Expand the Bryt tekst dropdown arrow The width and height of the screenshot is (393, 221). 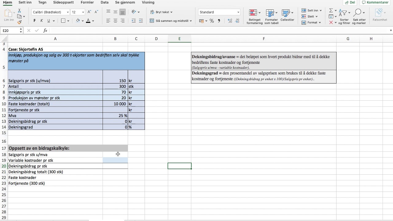pyautogui.click(x=171, y=12)
